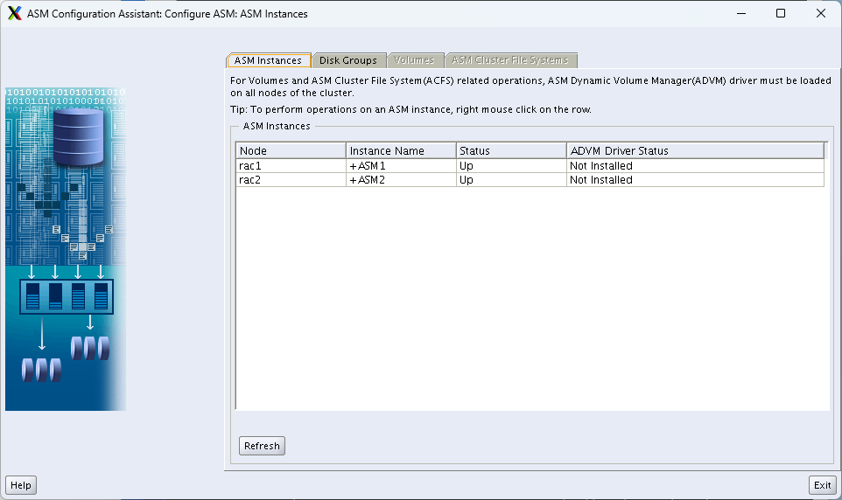Sort by the Instance Name column header
Image resolution: width=842 pixels, height=500 pixels.
pos(401,150)
